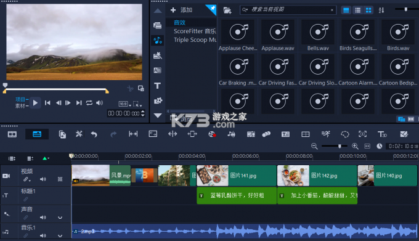Viewport: 419px width, 241px height.
Task: Open the pan and zoom icon
Action: pos(362,134)
